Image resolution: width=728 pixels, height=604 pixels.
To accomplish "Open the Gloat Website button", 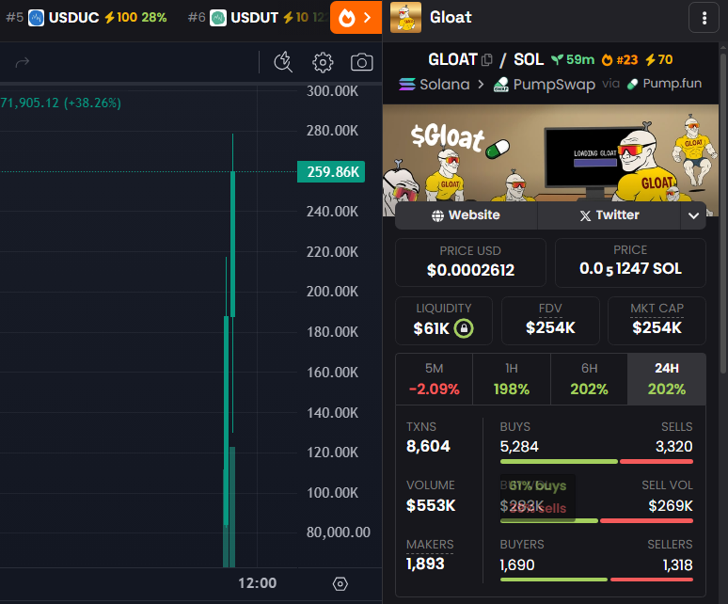I will (467, 215).
